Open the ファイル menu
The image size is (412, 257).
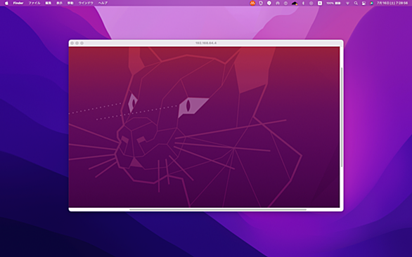pos(34,3)
